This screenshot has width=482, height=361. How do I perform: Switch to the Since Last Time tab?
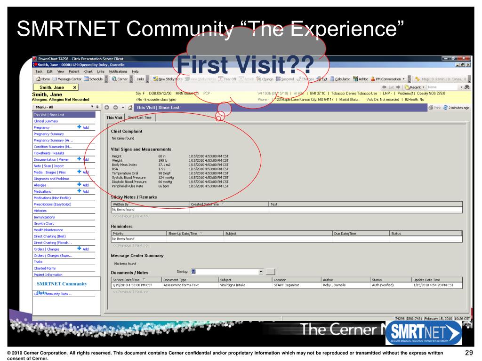[x=140, y=118]
